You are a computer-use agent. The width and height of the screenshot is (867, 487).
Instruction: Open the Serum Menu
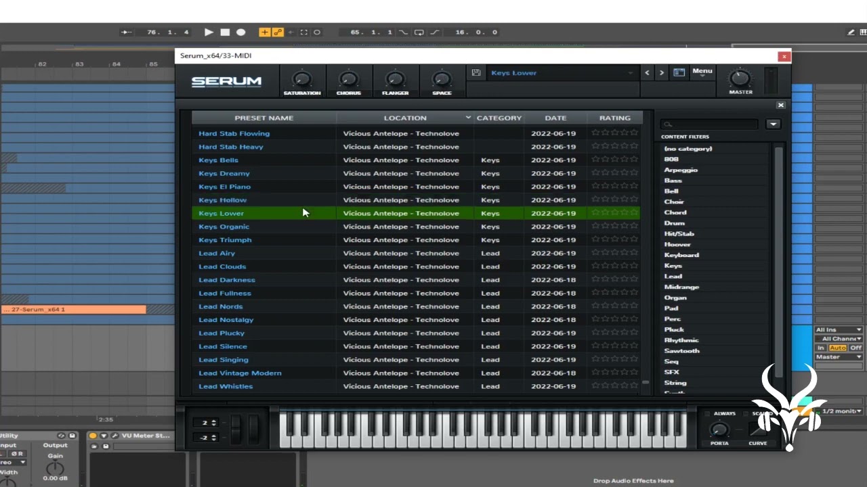702,72
